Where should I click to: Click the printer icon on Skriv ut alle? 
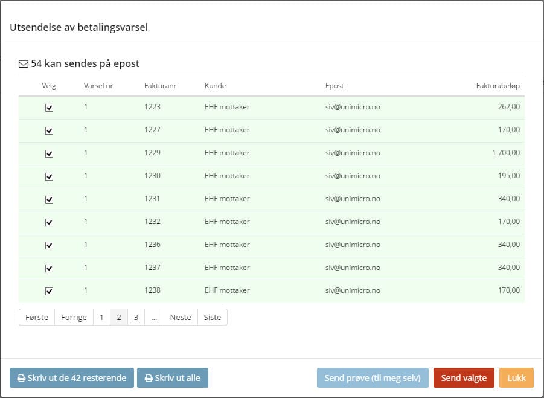[149, 379]
